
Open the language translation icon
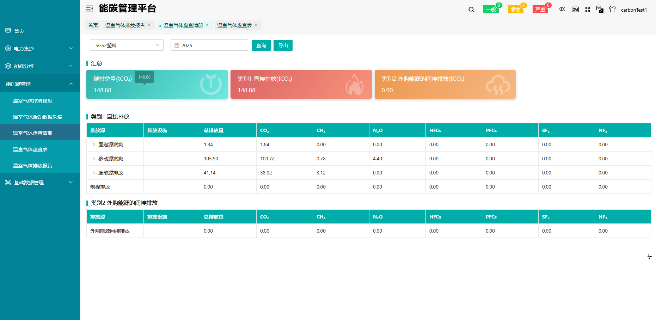coord(600,9)
